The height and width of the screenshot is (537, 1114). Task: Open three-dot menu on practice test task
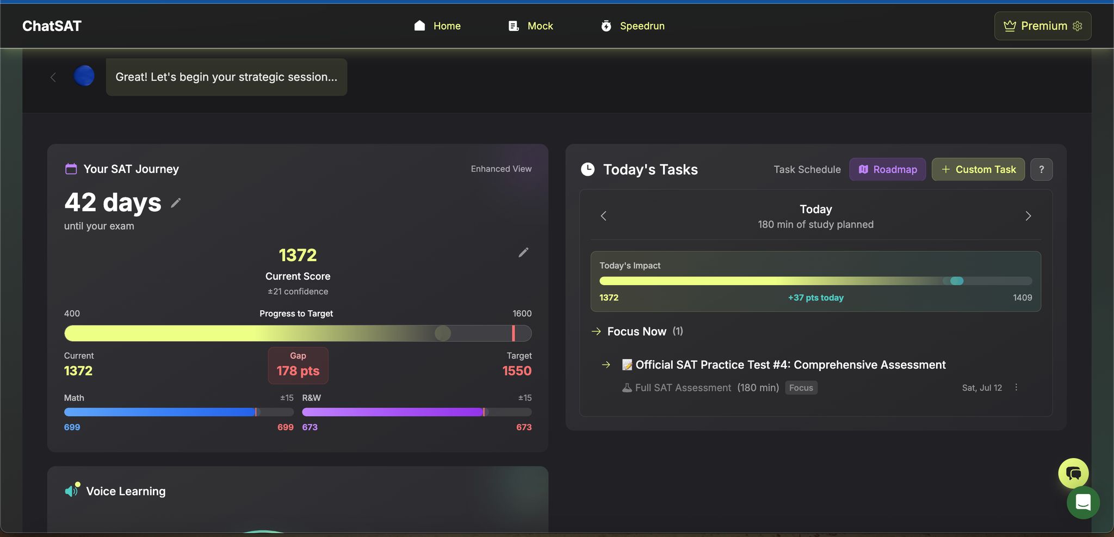click(x=1016, y=387)
